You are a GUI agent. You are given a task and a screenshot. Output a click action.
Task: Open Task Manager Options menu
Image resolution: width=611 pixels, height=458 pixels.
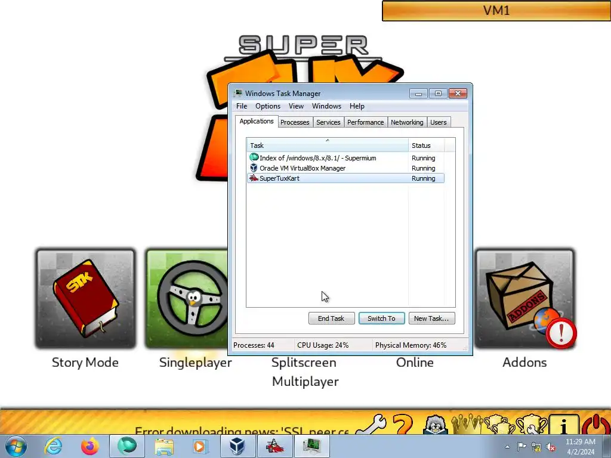pos(268,106)
